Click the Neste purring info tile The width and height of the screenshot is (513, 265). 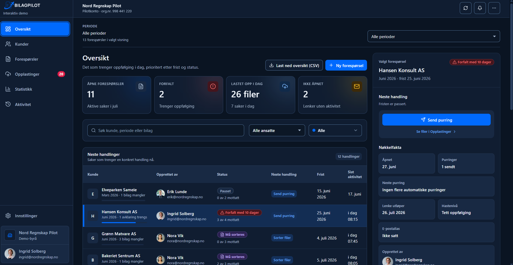pyautogui.click(x=436, y=186)
